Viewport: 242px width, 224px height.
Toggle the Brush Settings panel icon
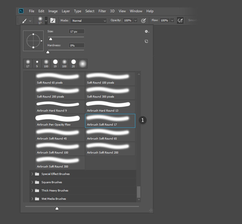pyautogui.click(x=52, y=20)
